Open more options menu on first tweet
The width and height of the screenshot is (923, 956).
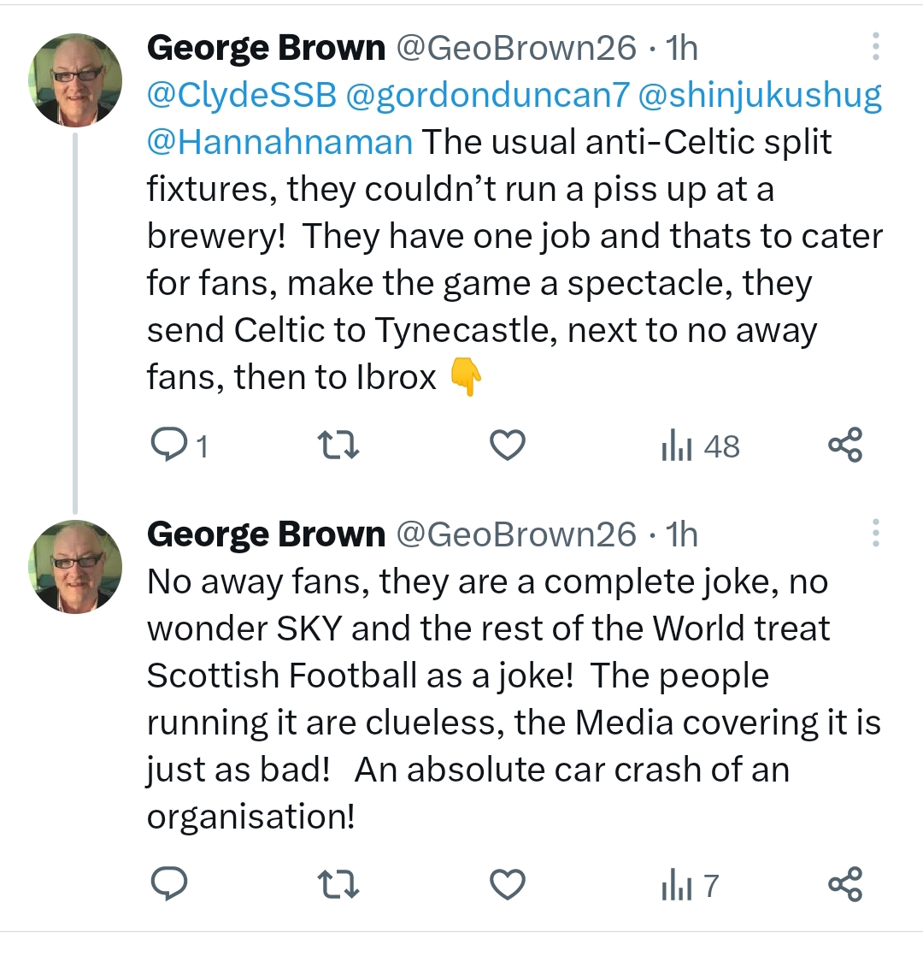[875, 47]
